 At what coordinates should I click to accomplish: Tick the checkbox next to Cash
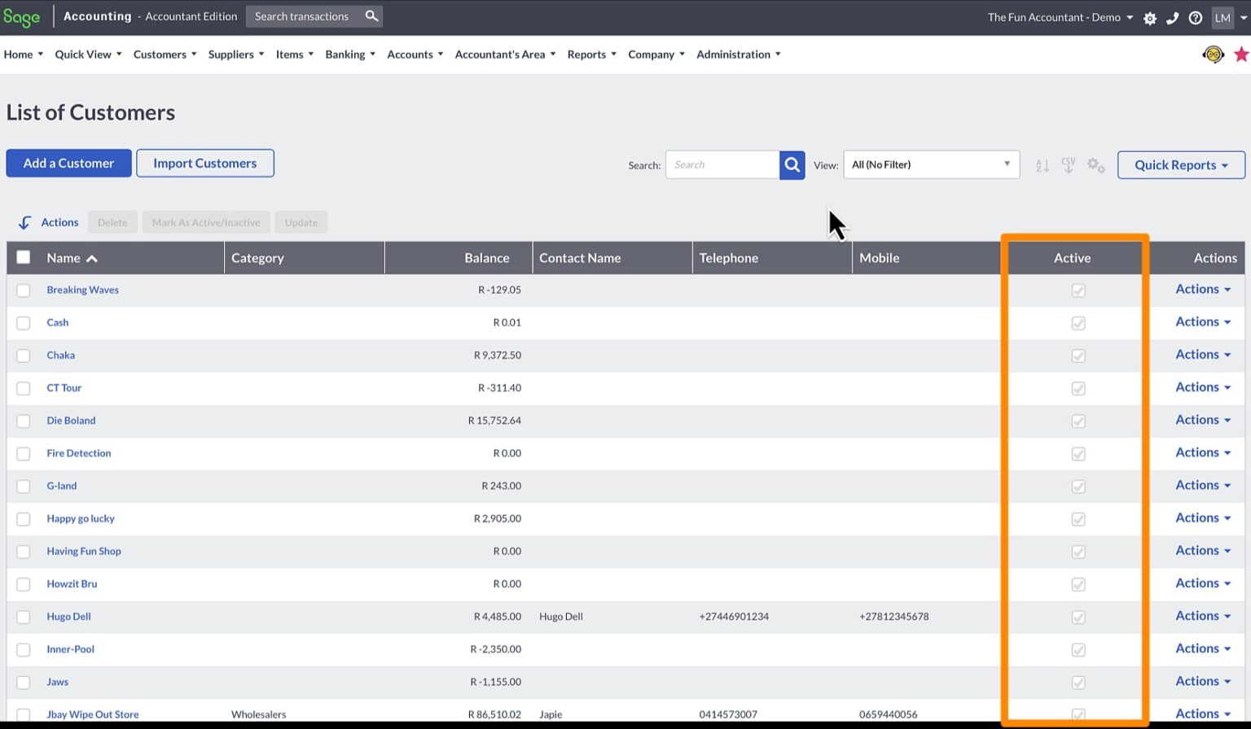[x=24, y=323]
